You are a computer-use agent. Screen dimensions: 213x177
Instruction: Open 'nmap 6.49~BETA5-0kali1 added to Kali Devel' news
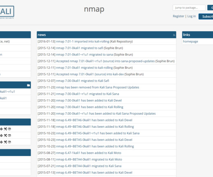94,140
